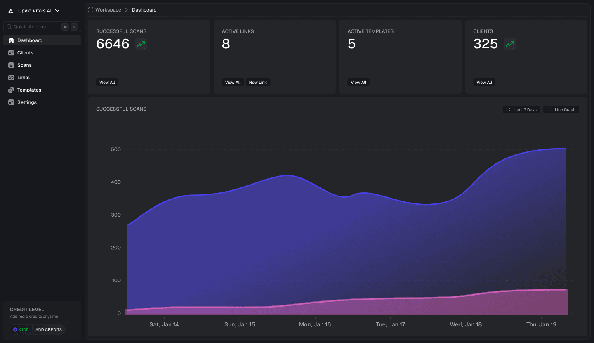Click the breadcrumb chevron separator
The width and height of the screenshot is (594, 343).
click(x=127, y=10)
